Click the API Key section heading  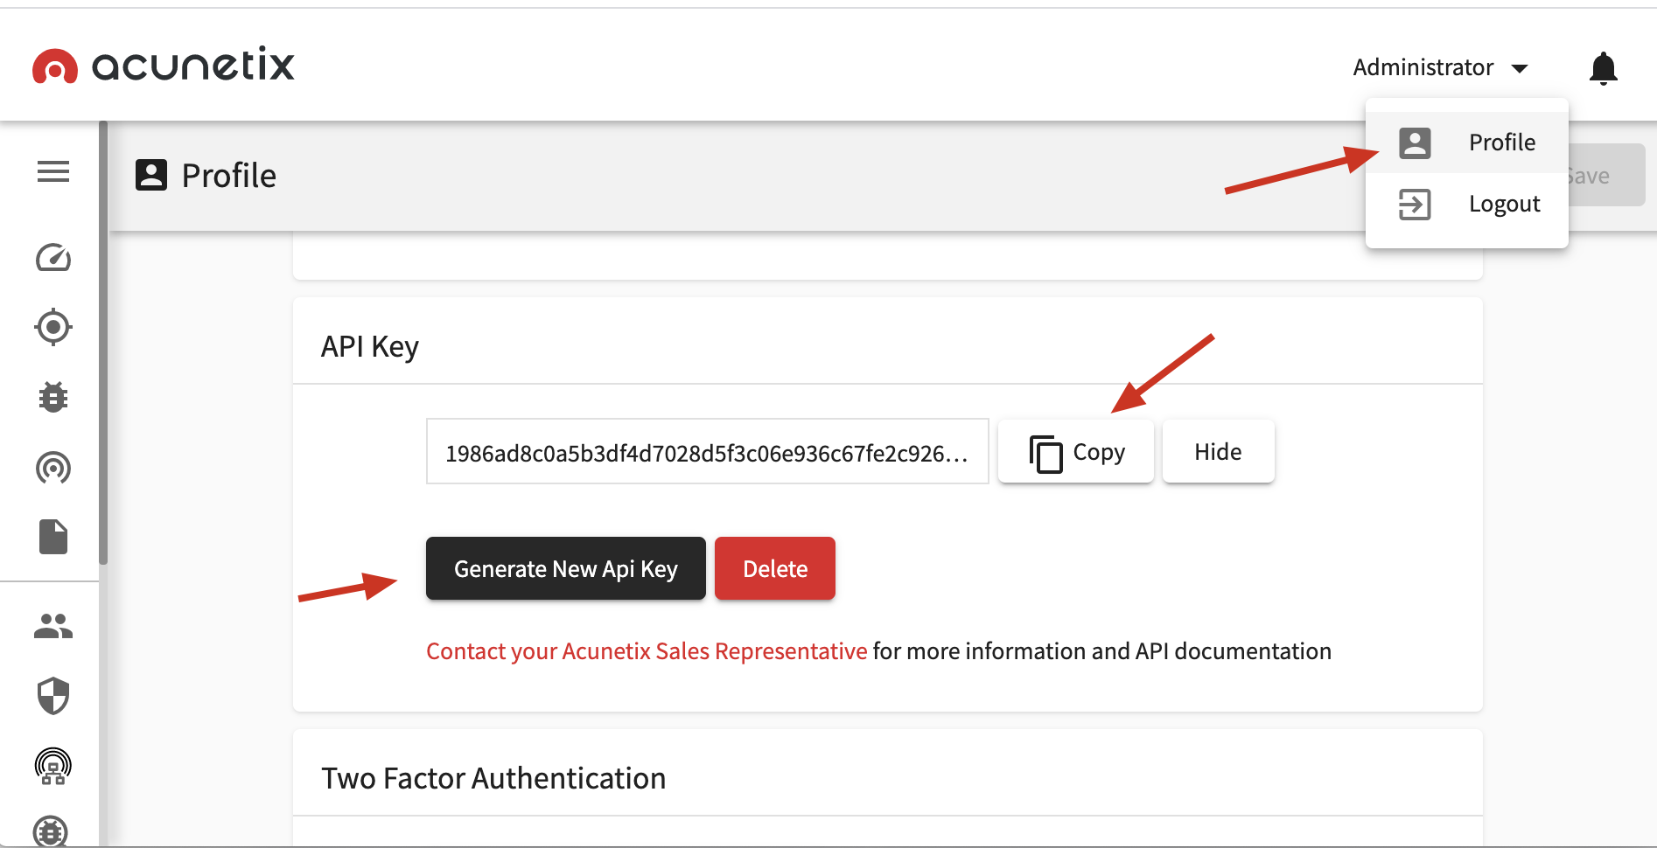tap(370, 347)
